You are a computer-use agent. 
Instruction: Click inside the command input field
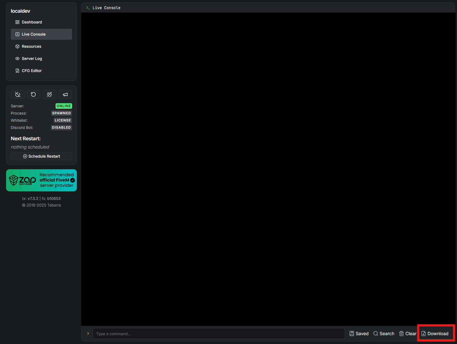218,334
